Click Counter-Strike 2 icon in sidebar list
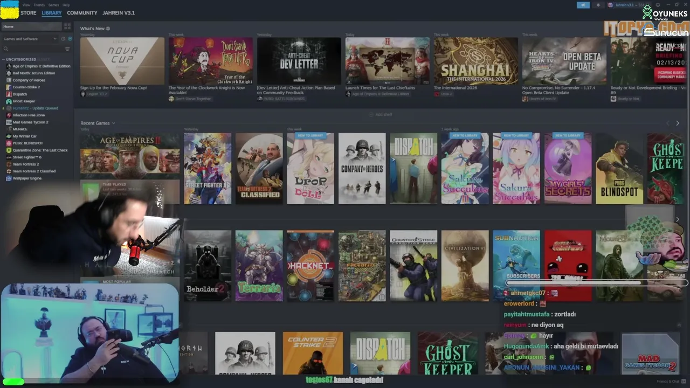Viewport: 690px width, 388px height. coord(9,87)
